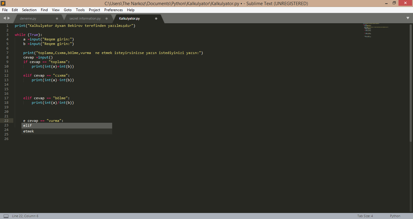
Task: Open the Tools menu
Action: (80, 10)
